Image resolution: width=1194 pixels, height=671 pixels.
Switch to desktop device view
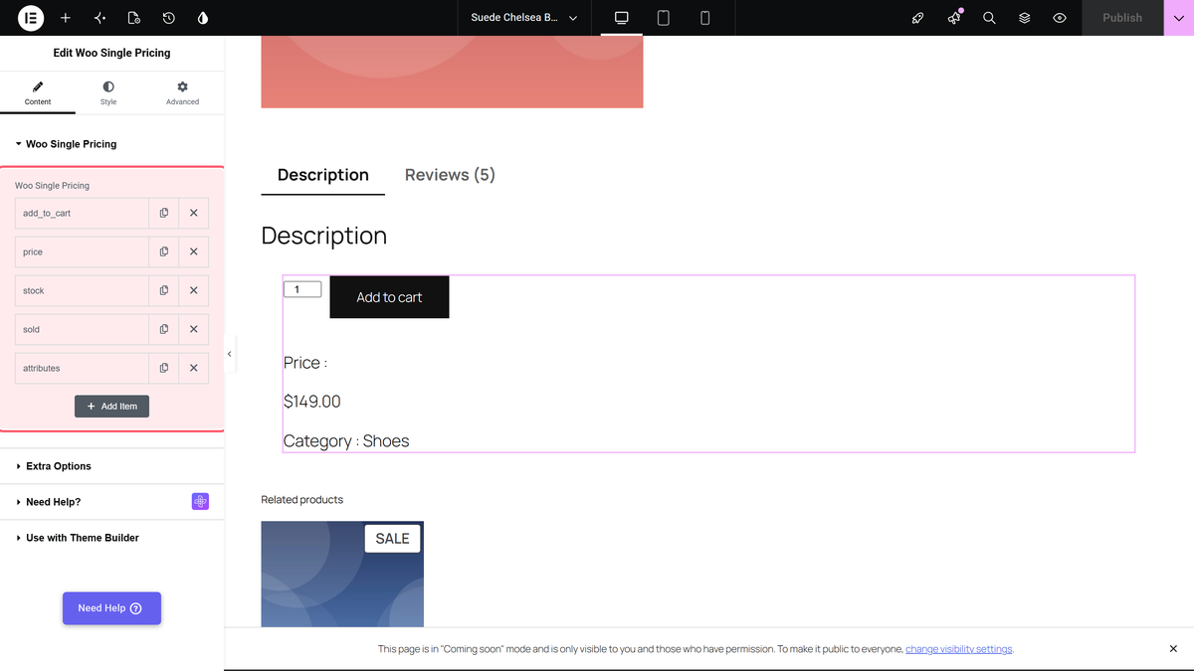tap(622, 18)
